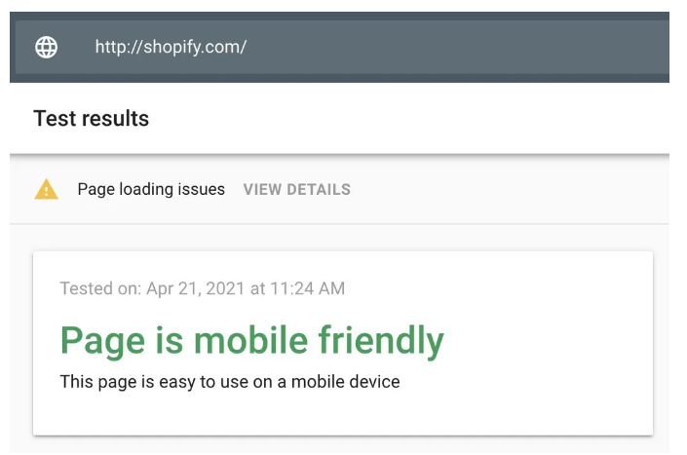
Task: Click the Test results heading
Action: tap(91, 119)
